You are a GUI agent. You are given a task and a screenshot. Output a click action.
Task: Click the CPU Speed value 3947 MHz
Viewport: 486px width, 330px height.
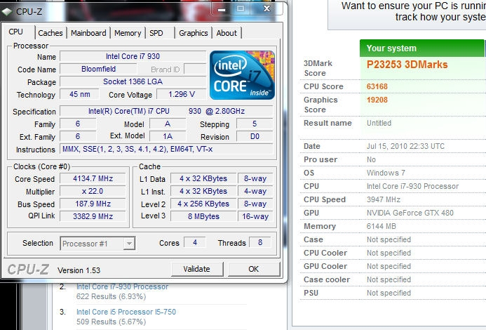pos(384,199)
